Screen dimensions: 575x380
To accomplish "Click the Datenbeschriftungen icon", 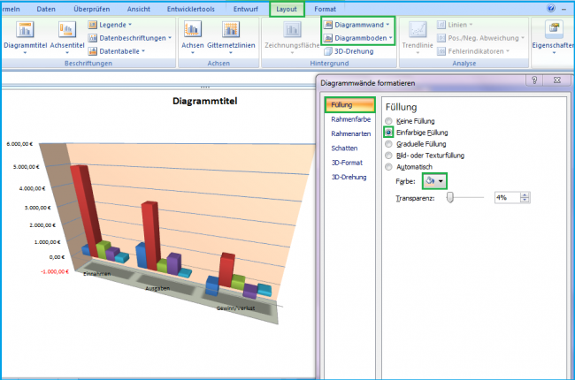I will tap(92, 38).
